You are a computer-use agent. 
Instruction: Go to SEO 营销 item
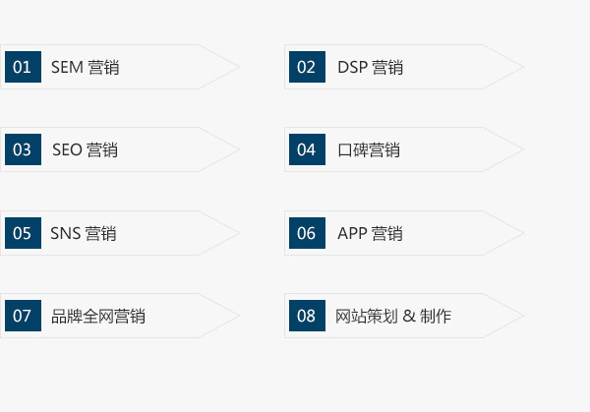pyautogui.click(x=85, y=149)
